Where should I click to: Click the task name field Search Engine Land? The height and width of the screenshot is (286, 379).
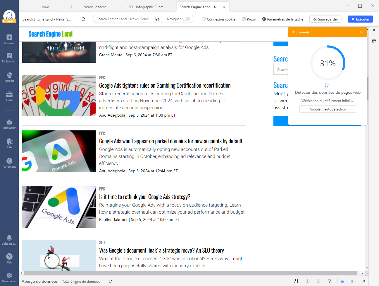pos(47,19)
